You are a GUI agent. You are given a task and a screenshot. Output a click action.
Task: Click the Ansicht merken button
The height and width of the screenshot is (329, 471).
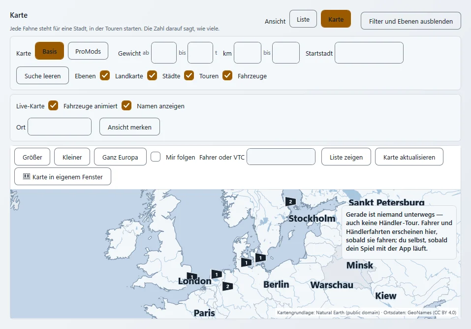coord(130,127)
